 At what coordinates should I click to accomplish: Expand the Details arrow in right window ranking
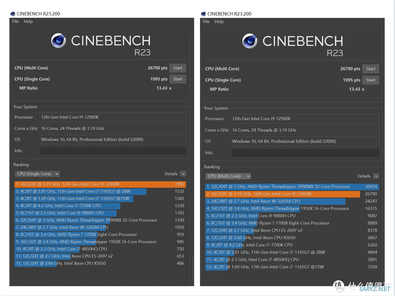click(x=376, y=176)
